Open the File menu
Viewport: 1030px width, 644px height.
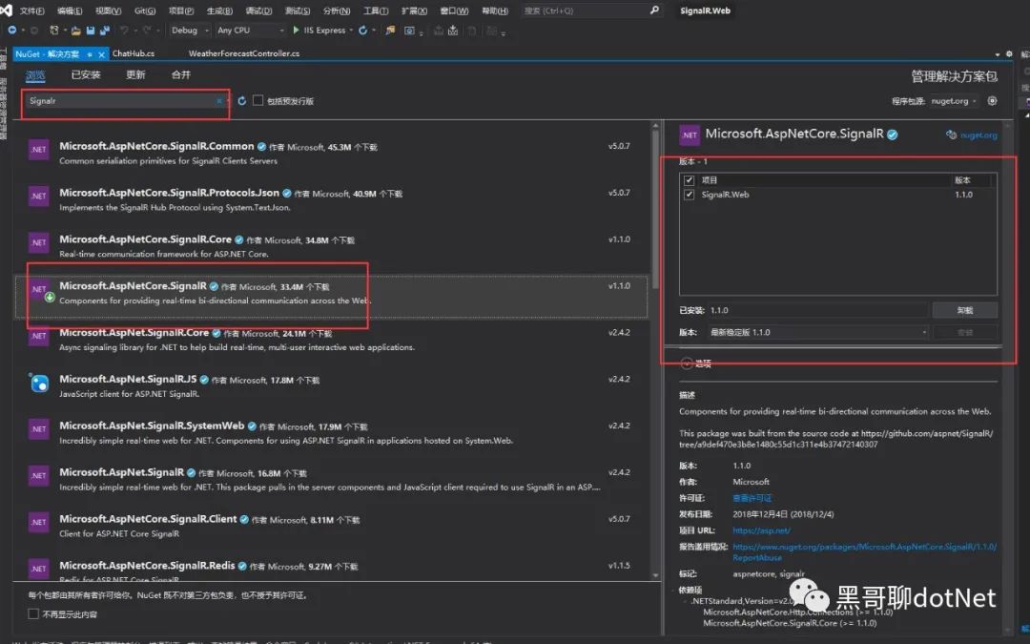click(x=31, y=10)
